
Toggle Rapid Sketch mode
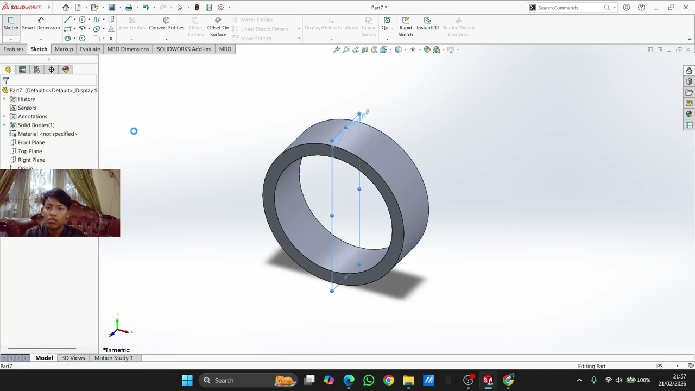[406, 27]
